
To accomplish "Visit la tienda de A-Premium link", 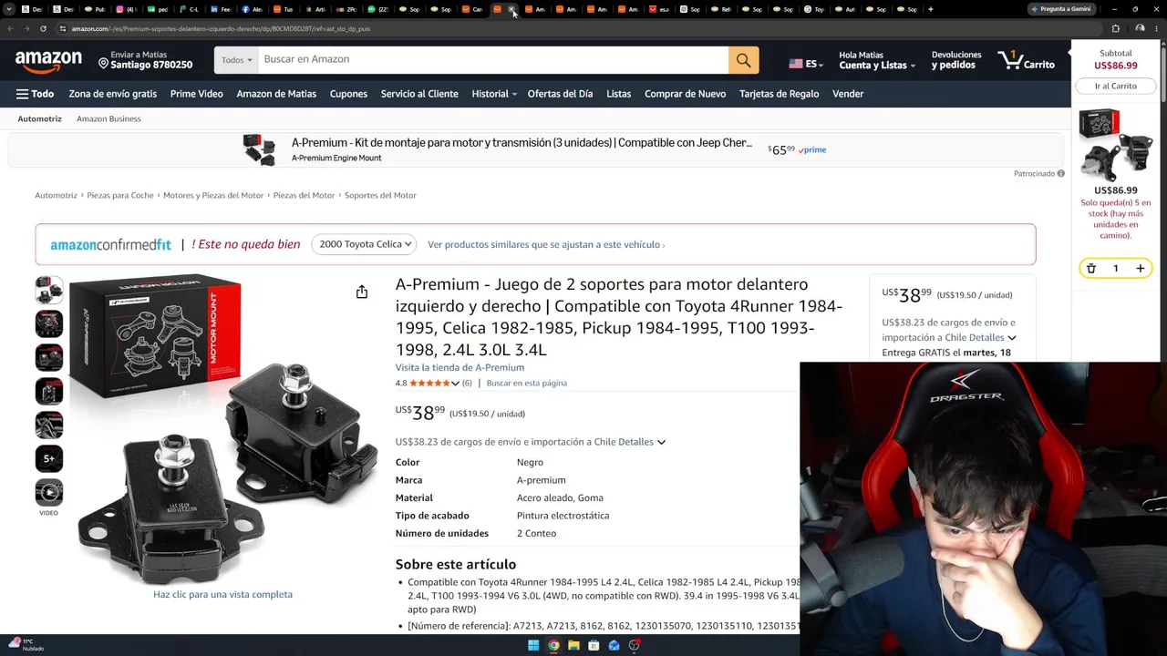I will tap(460, 367).
